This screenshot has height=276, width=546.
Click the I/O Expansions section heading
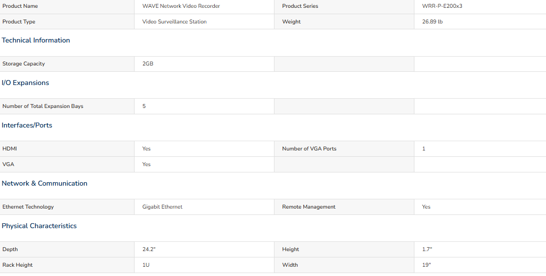(x=25, y=83)
